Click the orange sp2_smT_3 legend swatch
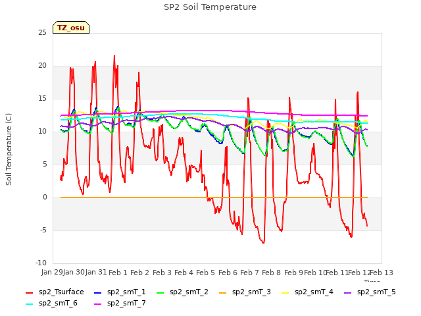The width and height of the screenshot is (421, 316). (222, 292)
